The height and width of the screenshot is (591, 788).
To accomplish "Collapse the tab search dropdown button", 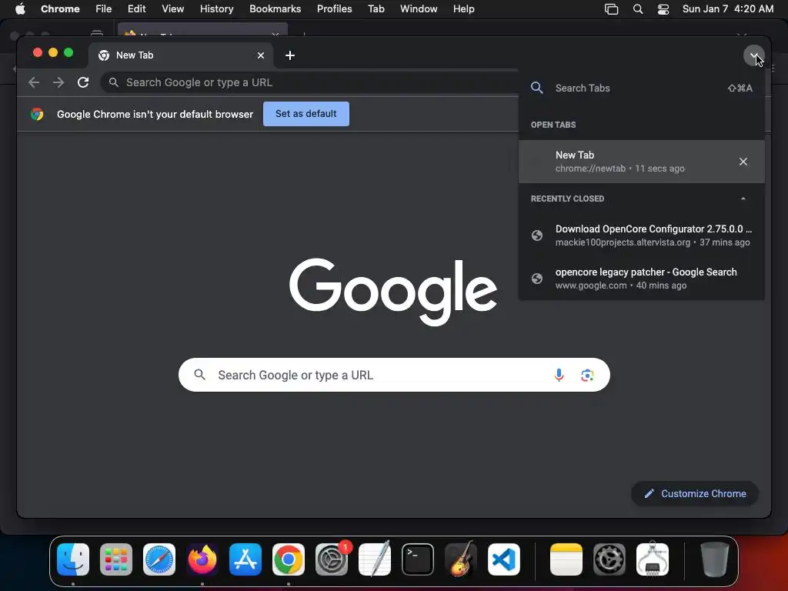I will [x=753, y=55].
